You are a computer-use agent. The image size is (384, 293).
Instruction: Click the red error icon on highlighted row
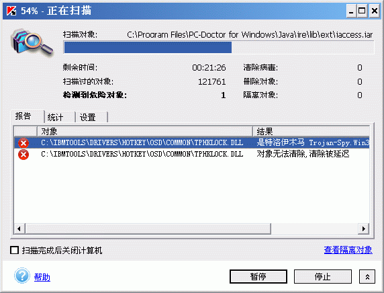pos(23,143)
